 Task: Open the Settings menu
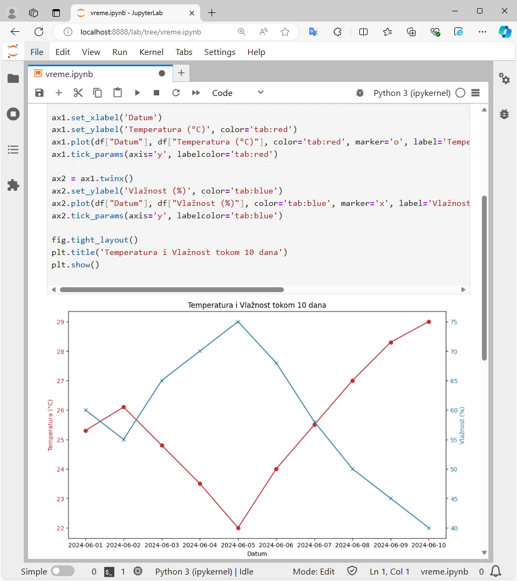pyautogui.click(x=220, y=52)
